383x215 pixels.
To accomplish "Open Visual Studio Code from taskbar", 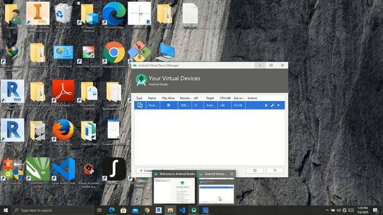I will (x=182, y=210).
